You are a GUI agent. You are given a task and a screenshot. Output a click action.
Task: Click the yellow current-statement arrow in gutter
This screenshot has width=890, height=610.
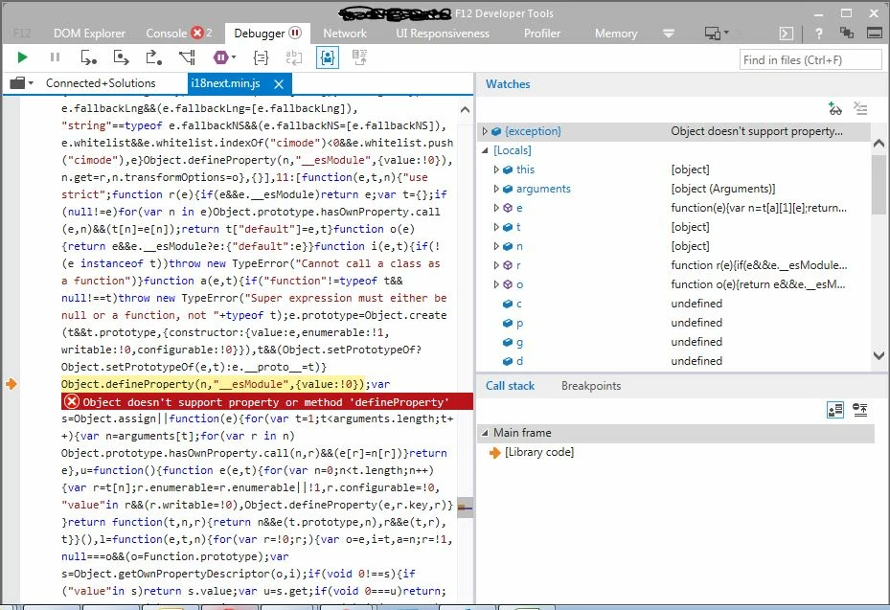[x=11, y=384]
